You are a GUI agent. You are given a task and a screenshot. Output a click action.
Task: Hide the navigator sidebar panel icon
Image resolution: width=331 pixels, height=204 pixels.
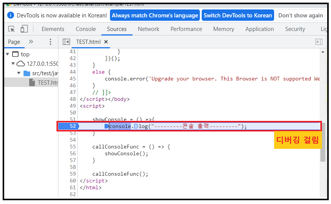click(66, 42)
